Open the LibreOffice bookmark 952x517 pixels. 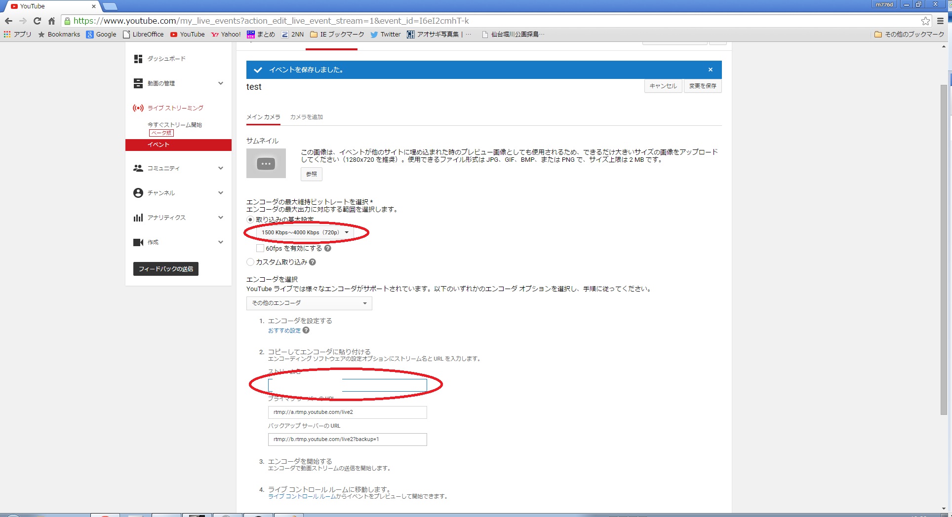[x=143, y=34]
